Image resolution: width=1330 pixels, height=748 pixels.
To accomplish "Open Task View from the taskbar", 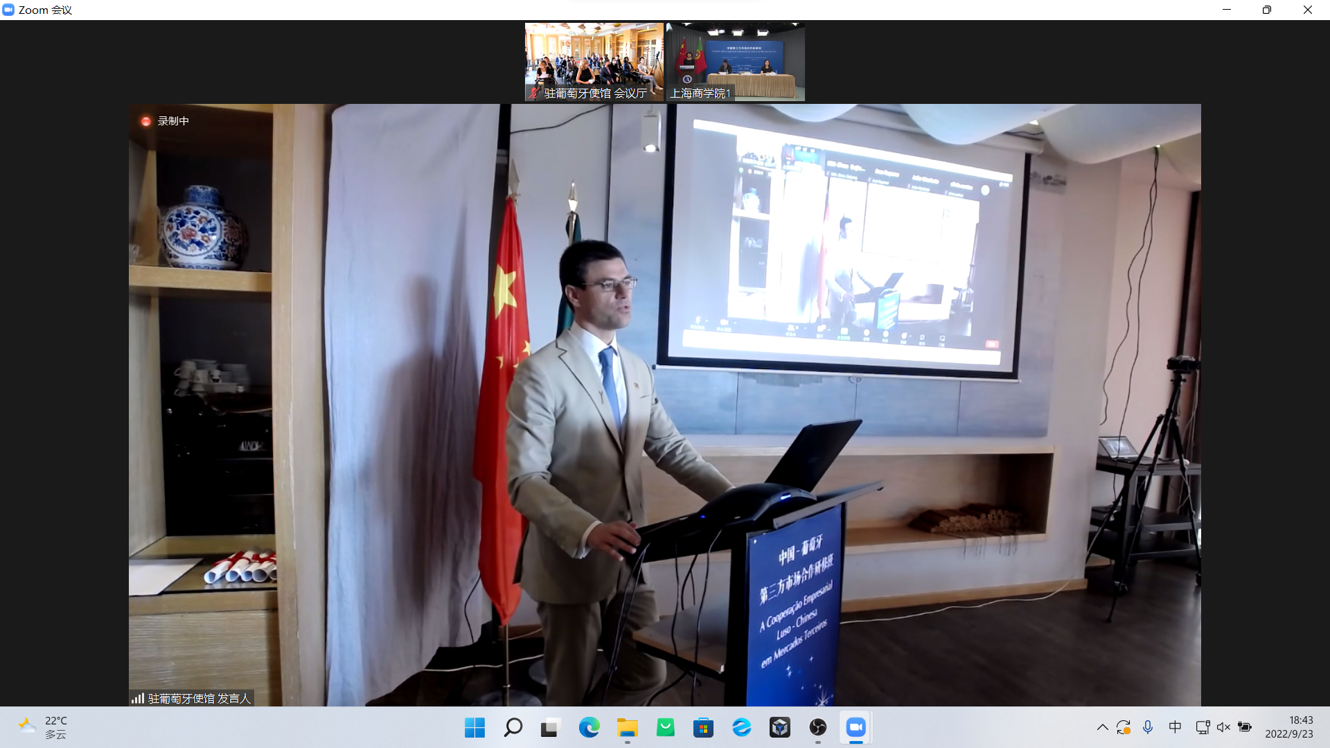I will (550, 727).
